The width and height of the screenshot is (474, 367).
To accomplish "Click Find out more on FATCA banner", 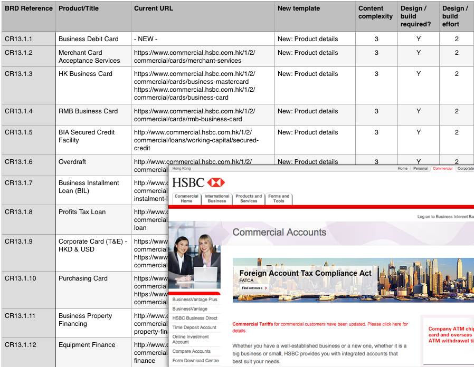I will [x=254, y=288].
